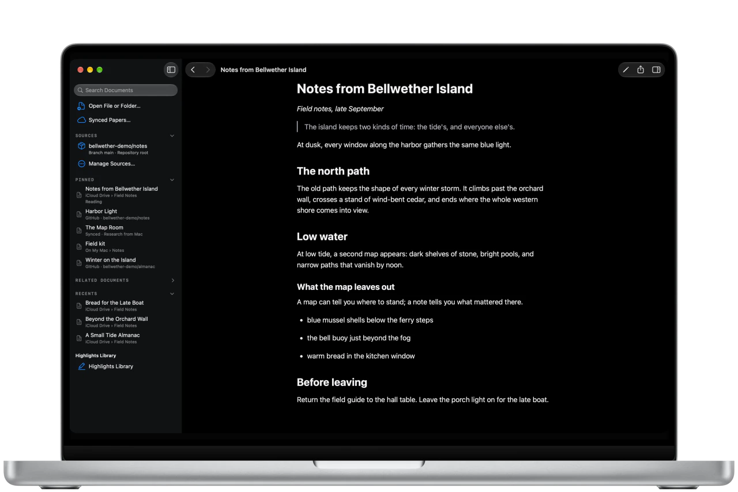Open pinned Winter on the Island title

[x=111, y=260]
